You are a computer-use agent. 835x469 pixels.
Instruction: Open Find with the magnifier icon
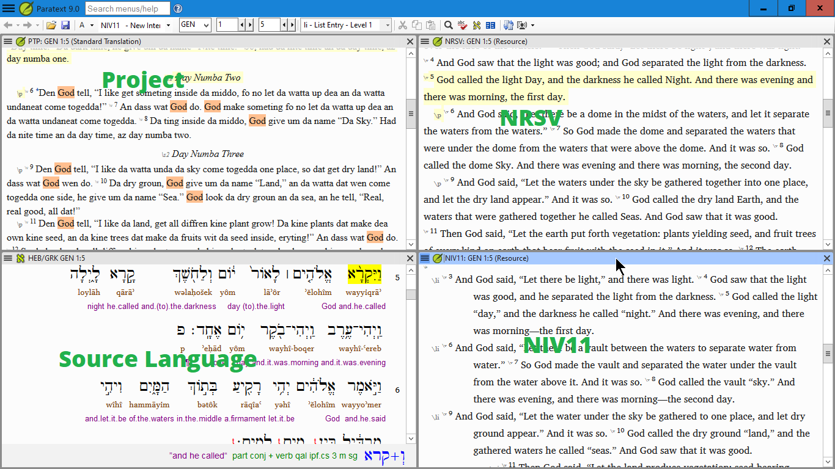click(x=449, y=25)
